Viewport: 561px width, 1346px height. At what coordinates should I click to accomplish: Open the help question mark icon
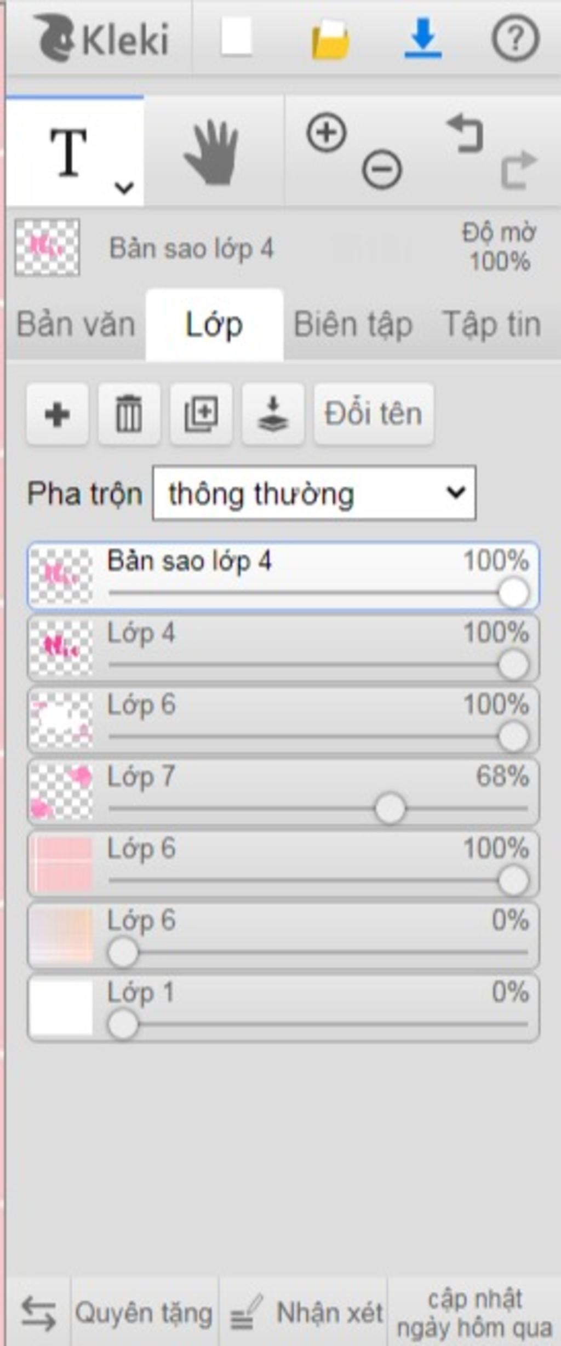click(515, 38)
